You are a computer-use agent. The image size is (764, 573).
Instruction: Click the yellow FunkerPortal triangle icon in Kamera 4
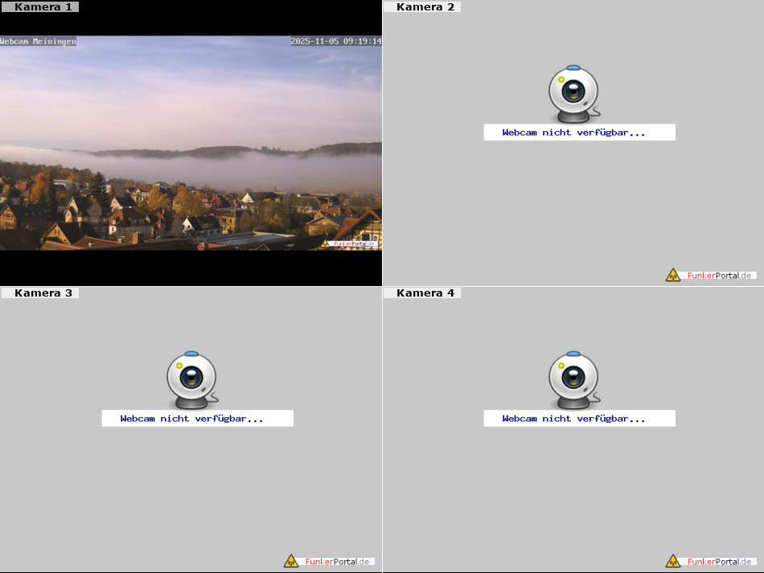[x=673, y=561]
